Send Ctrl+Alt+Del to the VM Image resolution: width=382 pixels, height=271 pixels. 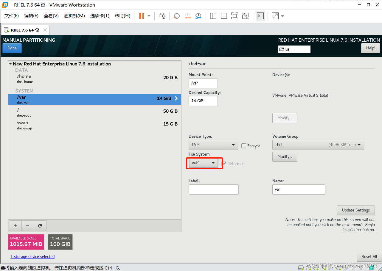162,16
